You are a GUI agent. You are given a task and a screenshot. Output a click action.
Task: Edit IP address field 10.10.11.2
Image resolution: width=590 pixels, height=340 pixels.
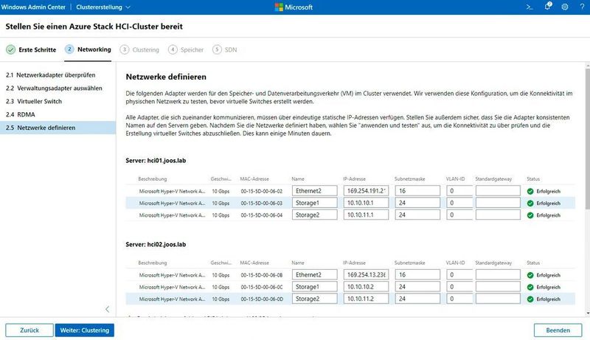pos(366,299)
